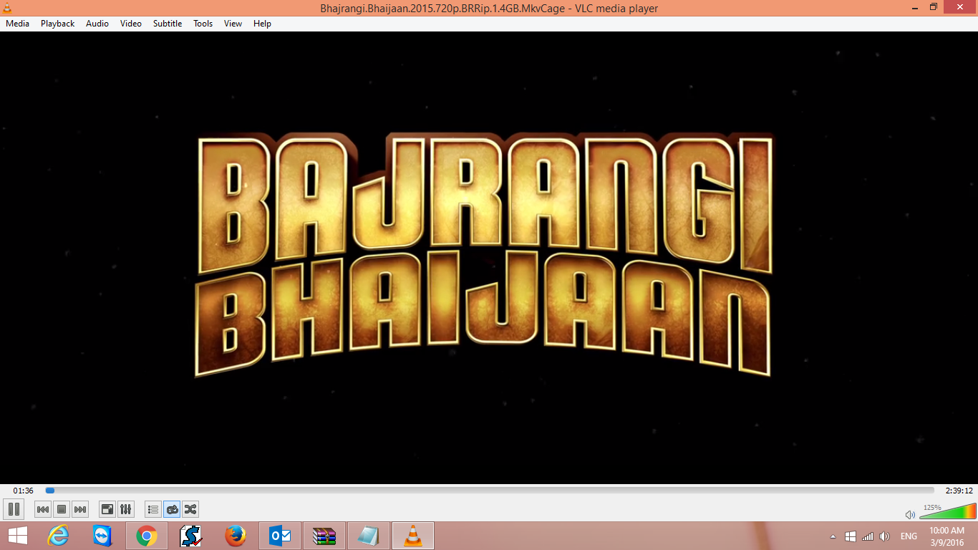Skip to the next media item
This screenshot has height=550, width=978.
(80, 509)
